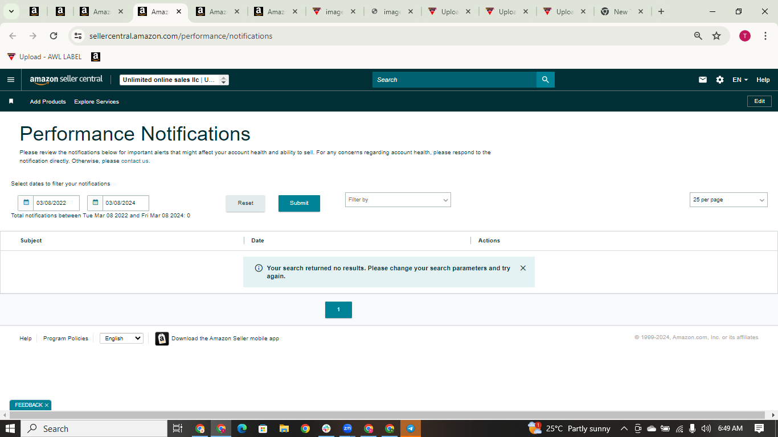Change the 25 per page dropdown
778x437 pixels.
coord(728,200)
